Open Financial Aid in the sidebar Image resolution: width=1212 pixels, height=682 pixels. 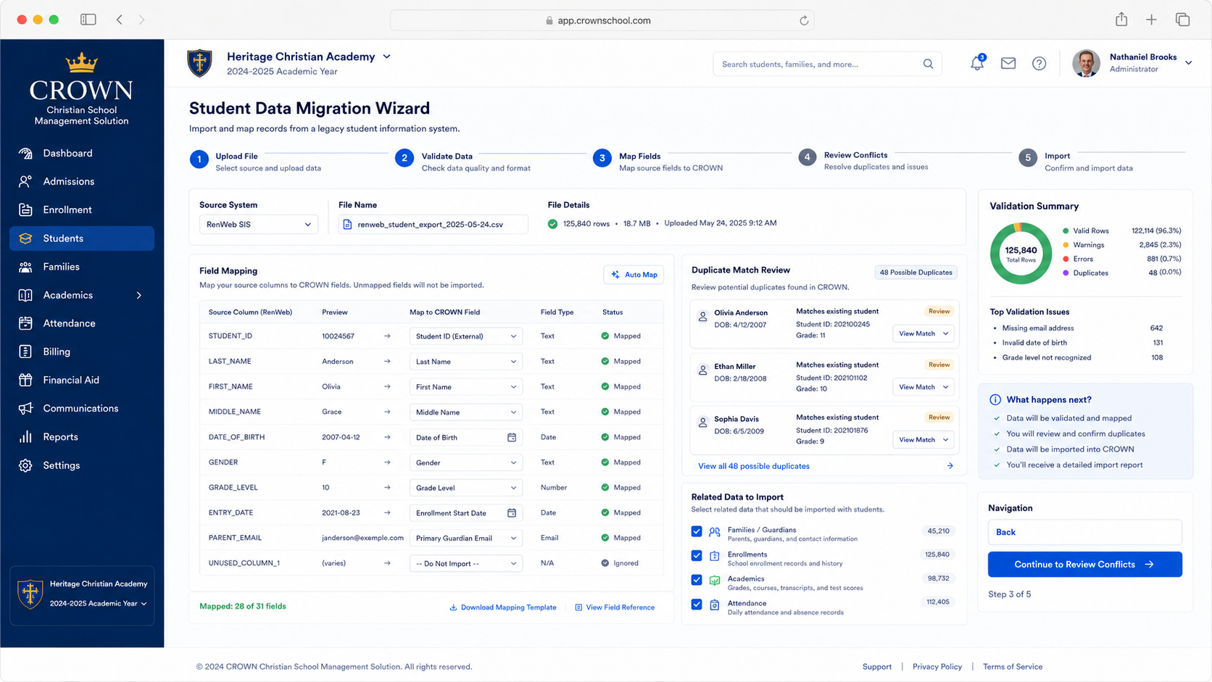[81, 380]
